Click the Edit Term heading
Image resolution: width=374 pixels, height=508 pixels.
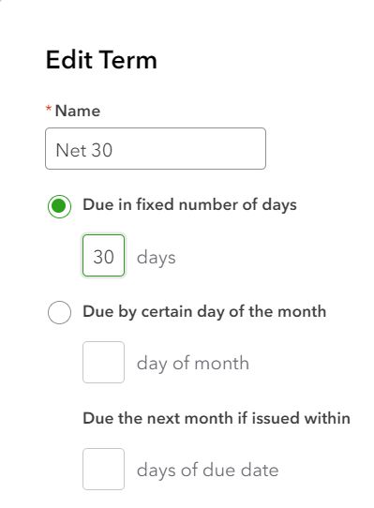tap(101, 60)
